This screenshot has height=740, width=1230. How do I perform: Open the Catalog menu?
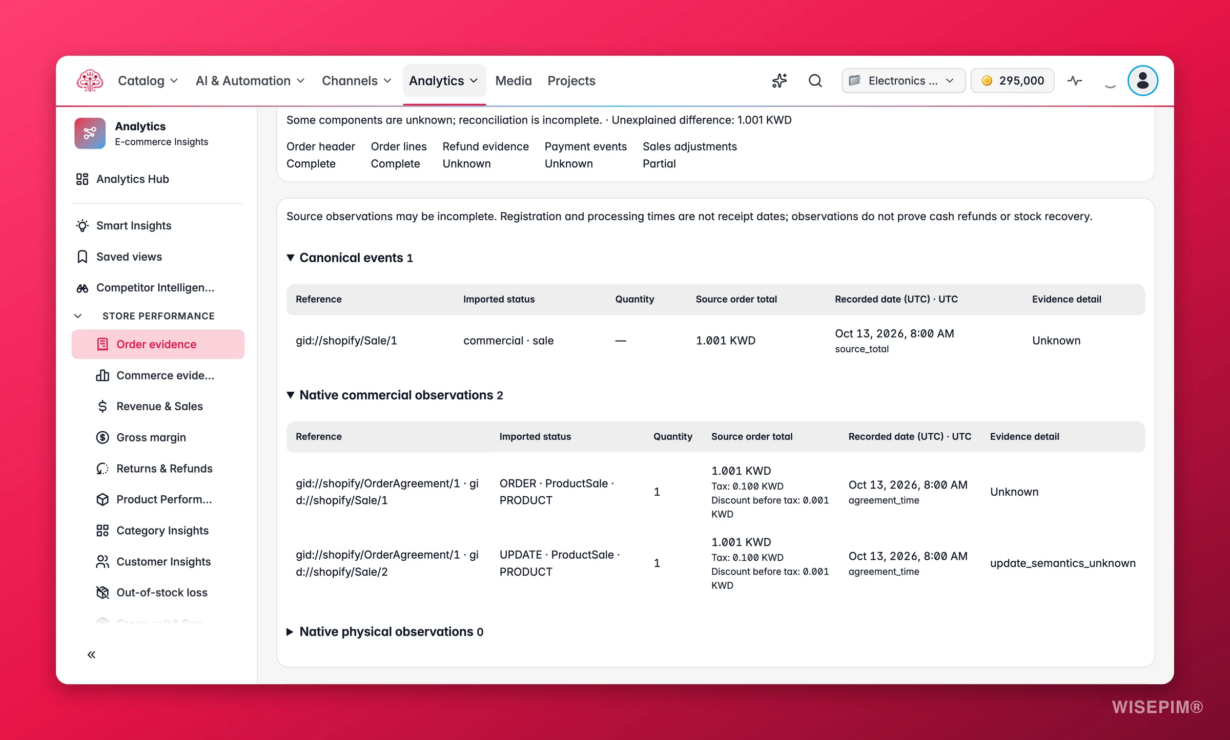coord(148,80)
